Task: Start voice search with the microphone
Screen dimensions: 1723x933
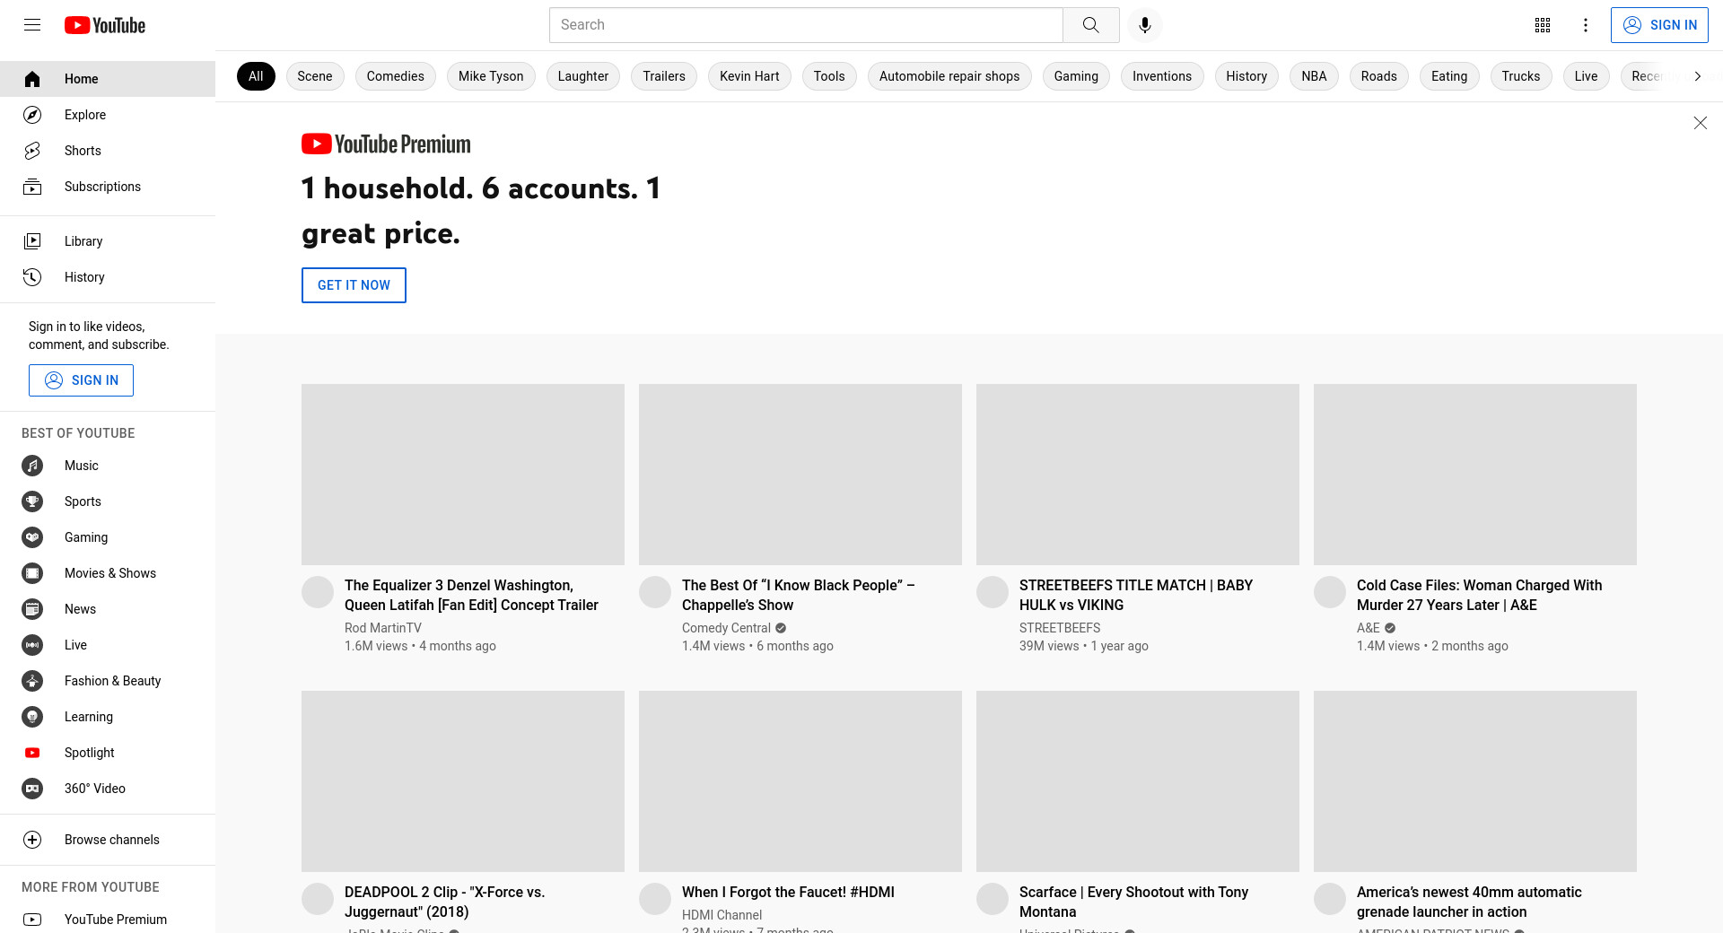Action: (1144, 25)
